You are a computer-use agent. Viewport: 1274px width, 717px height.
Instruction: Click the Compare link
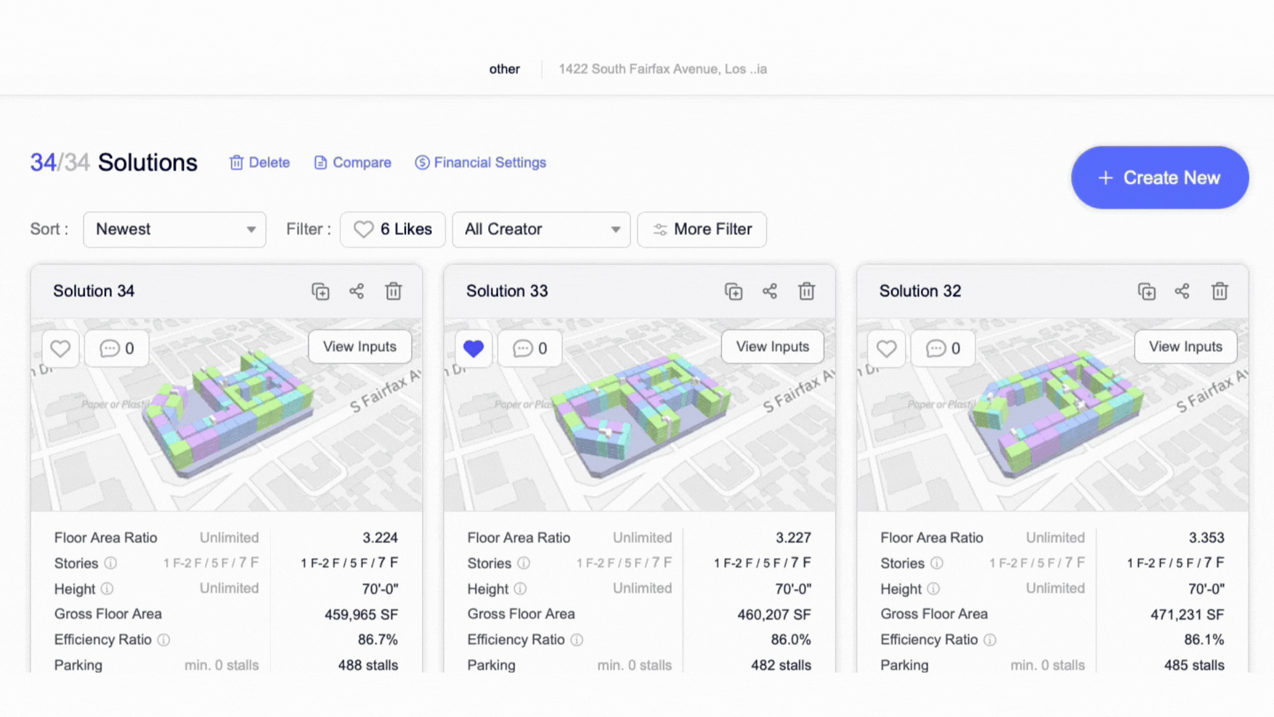(x=352, y=163)
